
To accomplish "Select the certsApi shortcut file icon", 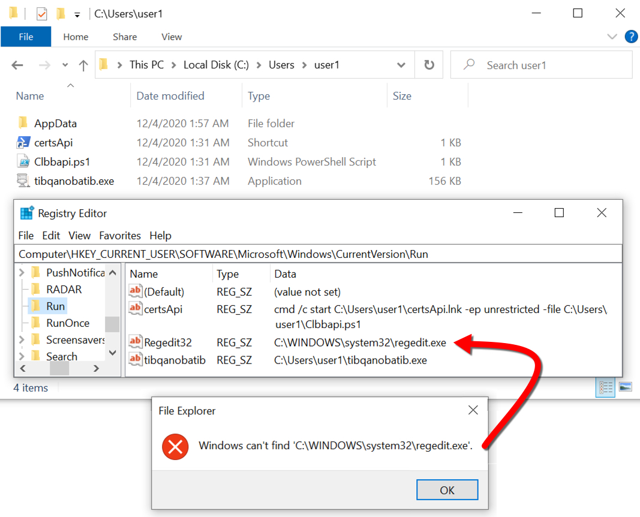I will click(23, 142).
